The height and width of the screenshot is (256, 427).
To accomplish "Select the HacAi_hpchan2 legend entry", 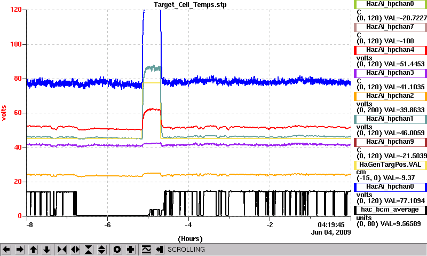I will point(390,96).
